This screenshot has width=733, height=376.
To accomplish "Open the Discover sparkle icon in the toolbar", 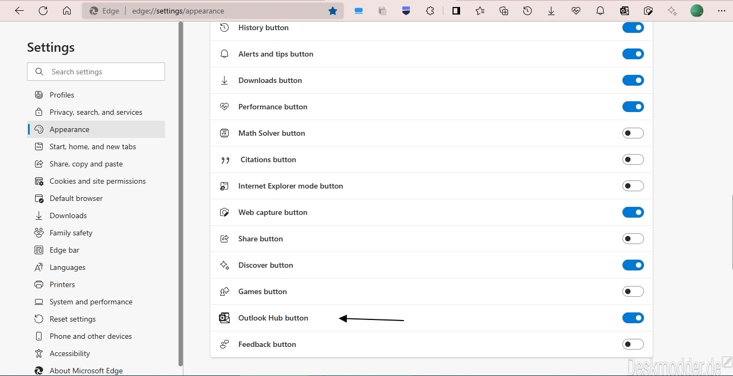I will 672,11.
